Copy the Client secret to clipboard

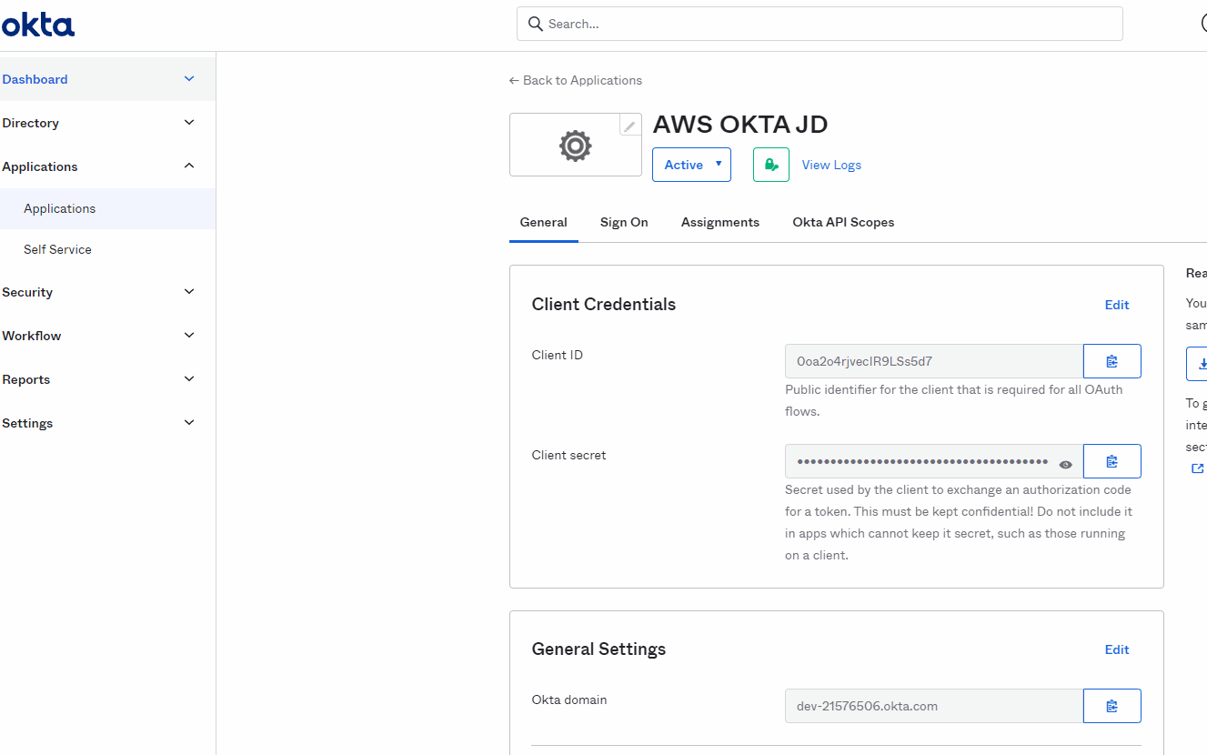pyautogui.click(x=1111, y=461)
